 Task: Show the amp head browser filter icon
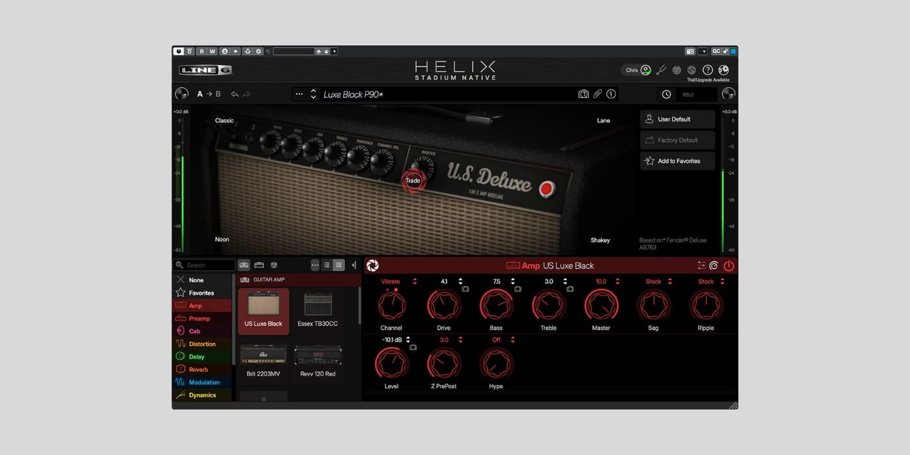tap(259, 265)
